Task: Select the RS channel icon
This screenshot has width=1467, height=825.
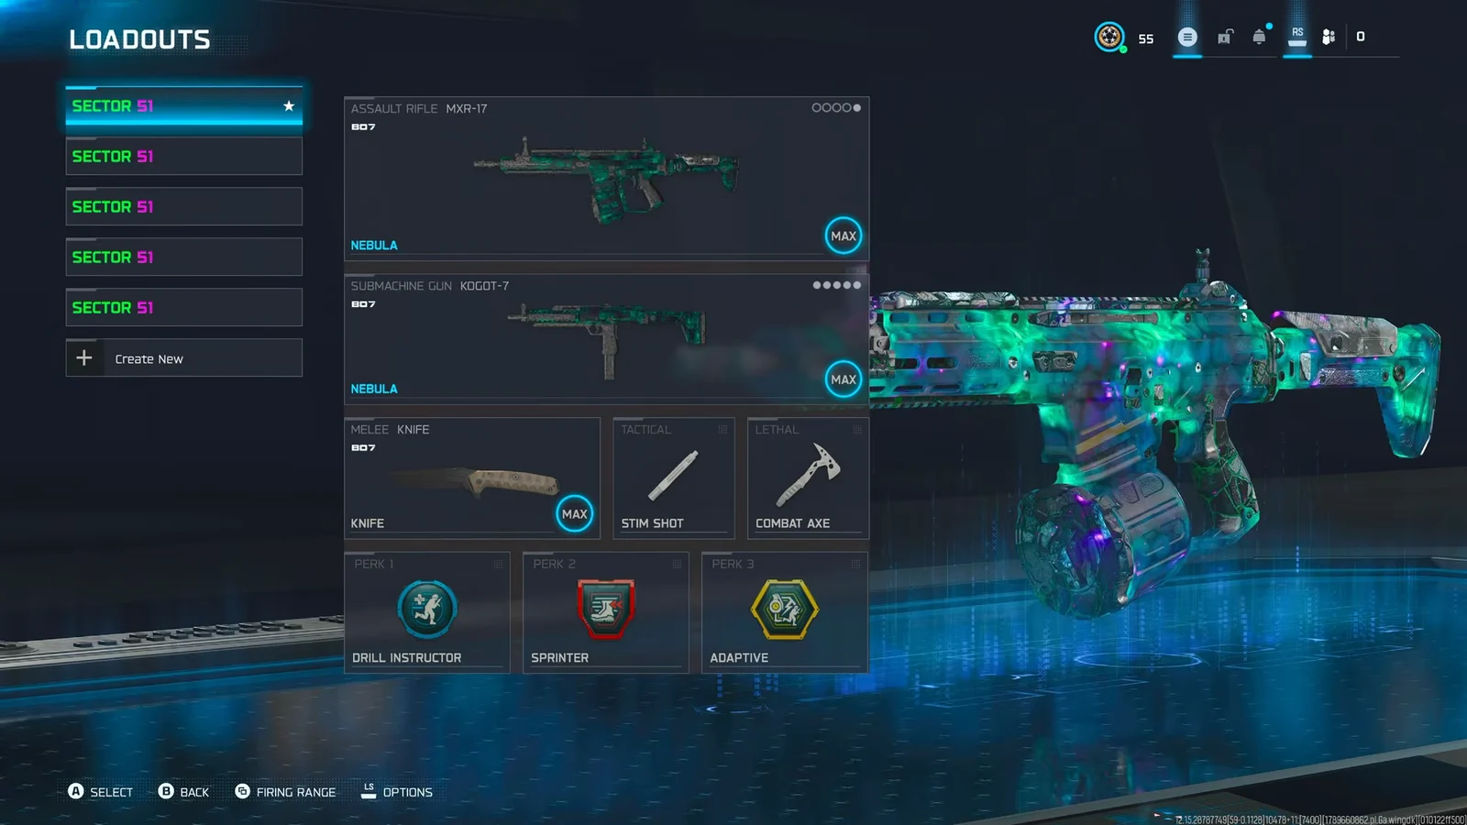Action: coord(1297,36)
